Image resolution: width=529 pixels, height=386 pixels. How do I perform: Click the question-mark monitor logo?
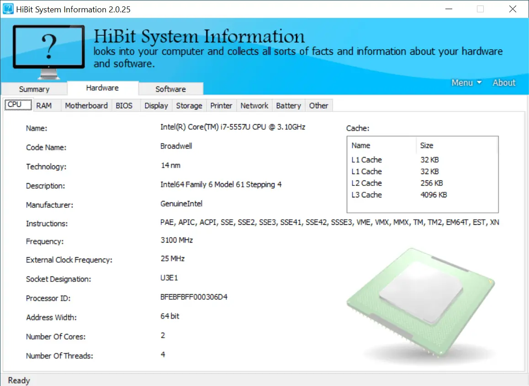tap(49, 52)
